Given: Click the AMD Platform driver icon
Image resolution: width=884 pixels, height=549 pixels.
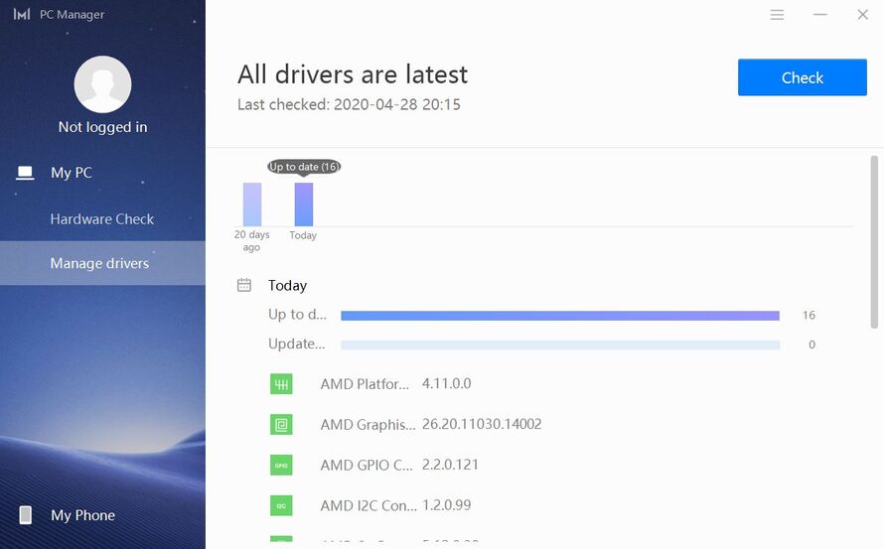Looking at the screenshot, I should pyautogui.click(x=282, y=384).
